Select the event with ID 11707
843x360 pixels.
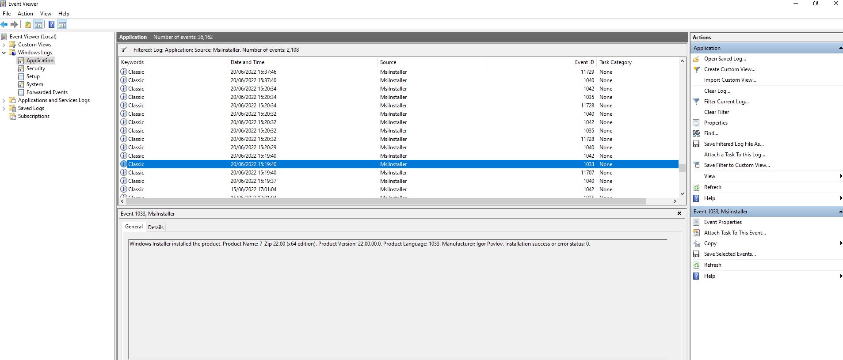pos(399,173)
